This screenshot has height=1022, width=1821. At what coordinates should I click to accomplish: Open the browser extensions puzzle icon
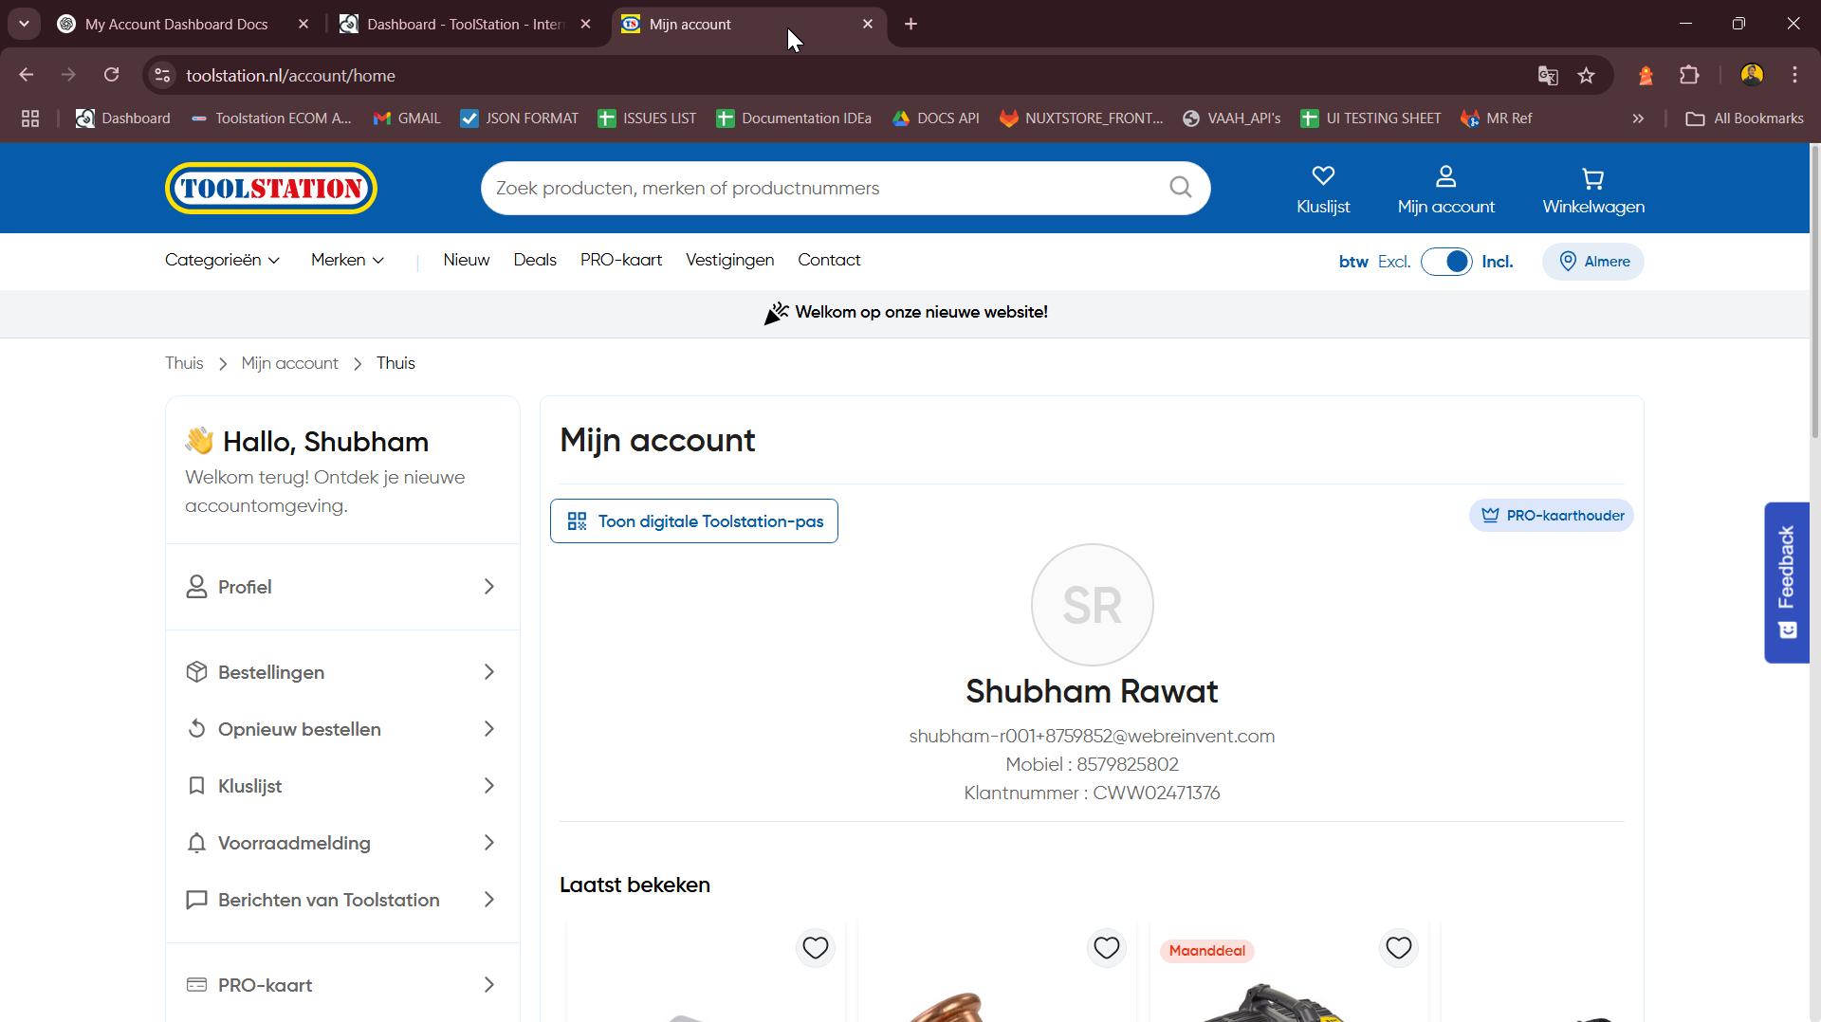(1689, 76)
